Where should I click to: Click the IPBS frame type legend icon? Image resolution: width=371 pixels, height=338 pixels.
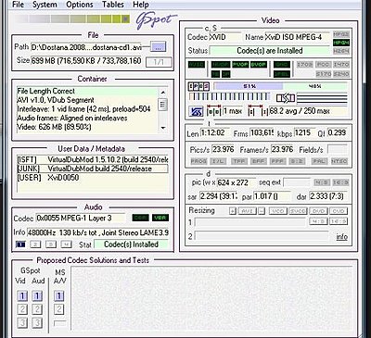coord(198,86)
